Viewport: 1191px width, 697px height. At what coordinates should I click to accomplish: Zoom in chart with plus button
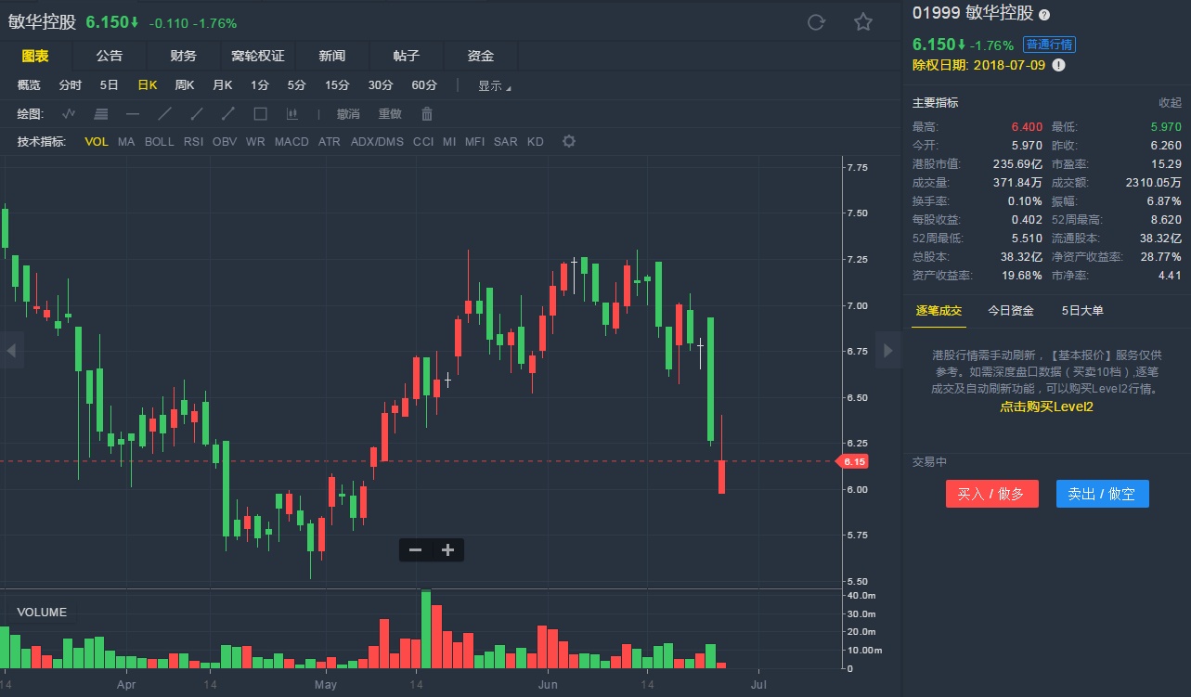point(447,550)
